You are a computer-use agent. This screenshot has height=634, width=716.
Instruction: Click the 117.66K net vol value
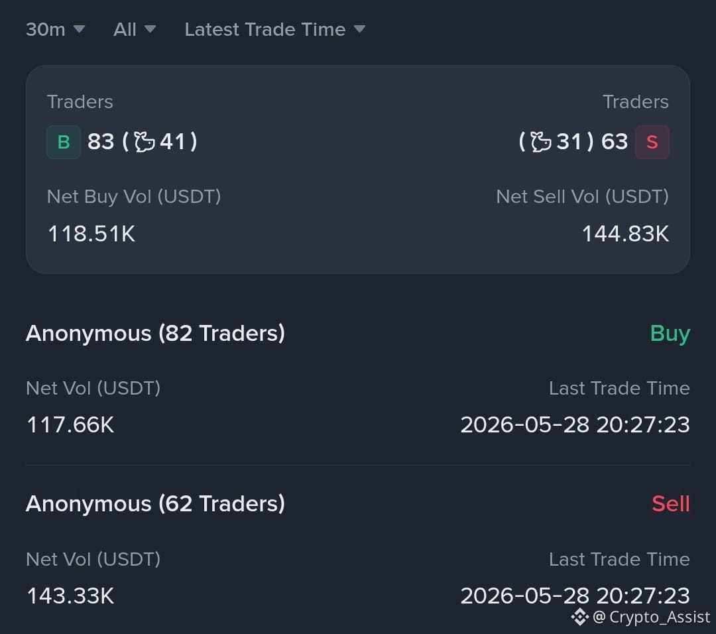(70, 425)
